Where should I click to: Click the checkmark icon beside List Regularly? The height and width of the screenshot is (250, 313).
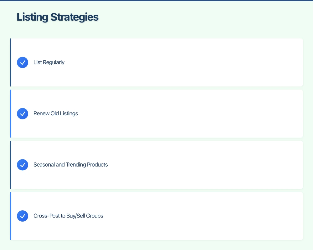22,62
